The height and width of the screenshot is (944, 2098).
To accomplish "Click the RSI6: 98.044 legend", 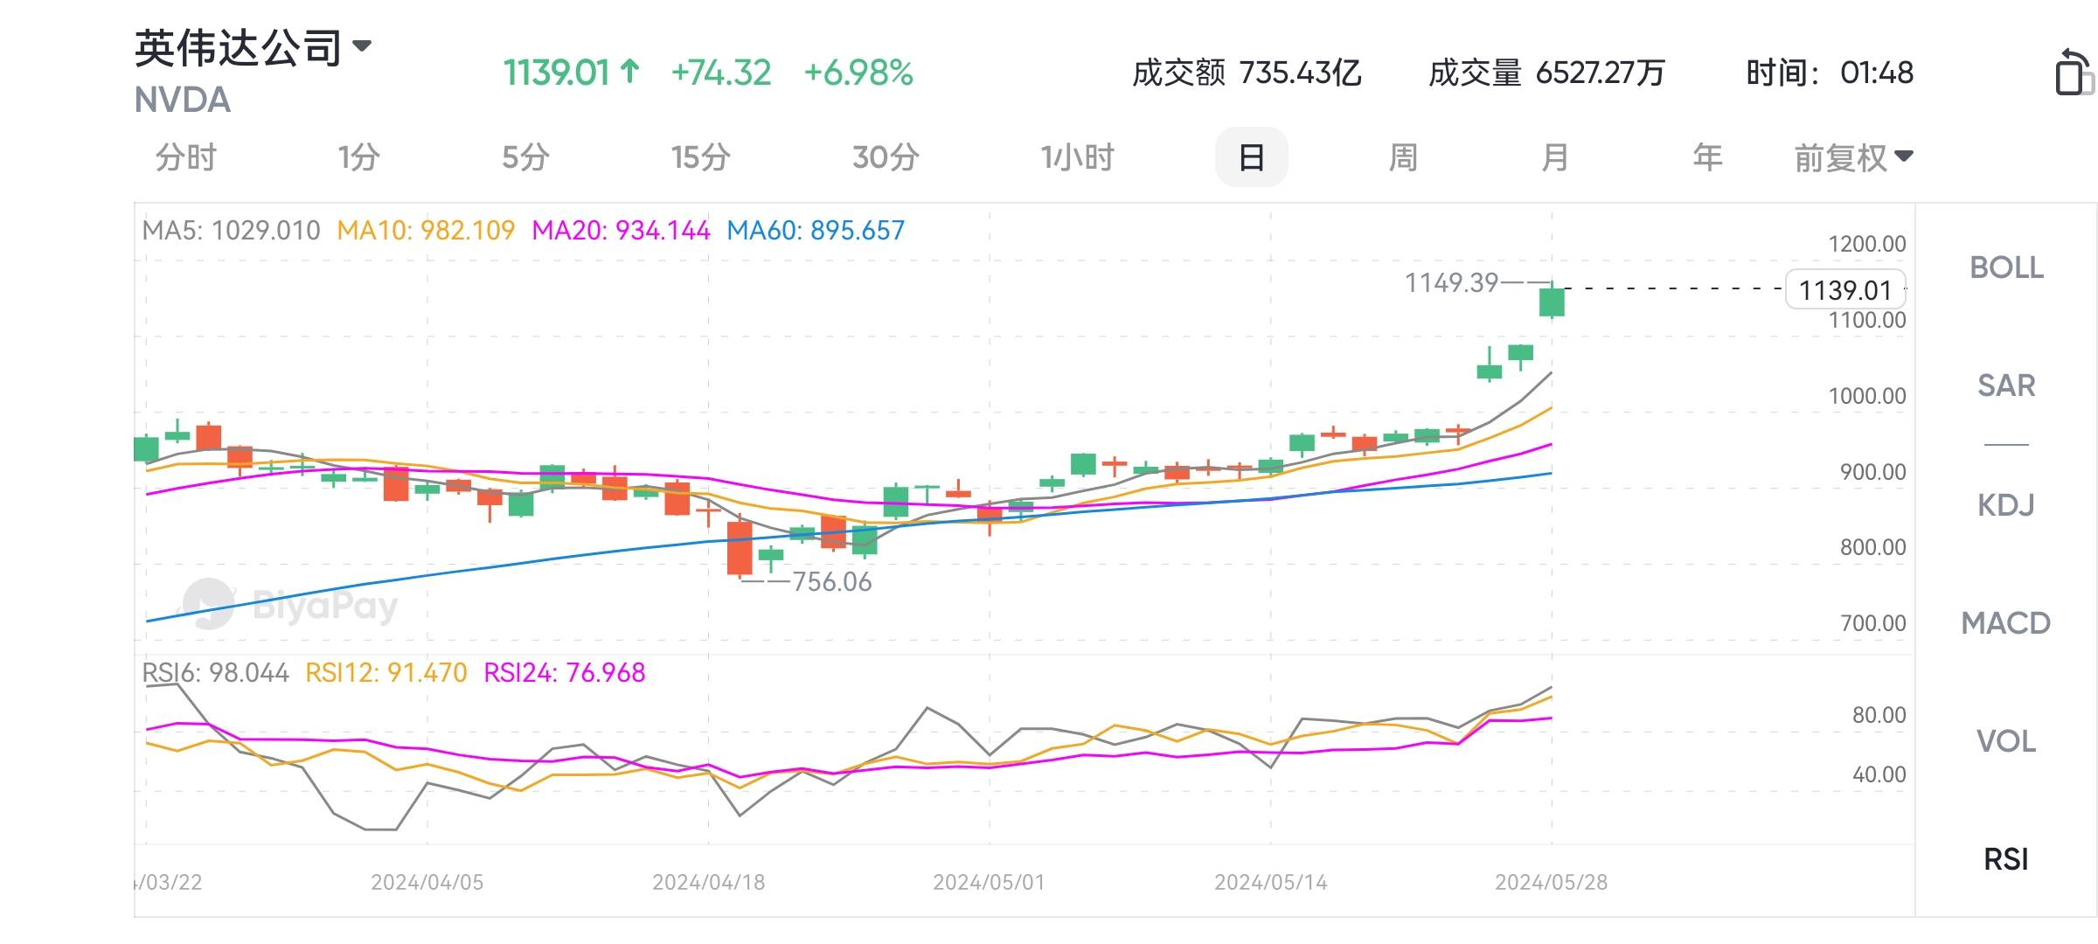I will click(x=215, y=673).
